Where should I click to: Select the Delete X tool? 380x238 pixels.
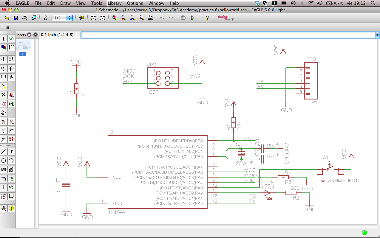pos(4,95)
